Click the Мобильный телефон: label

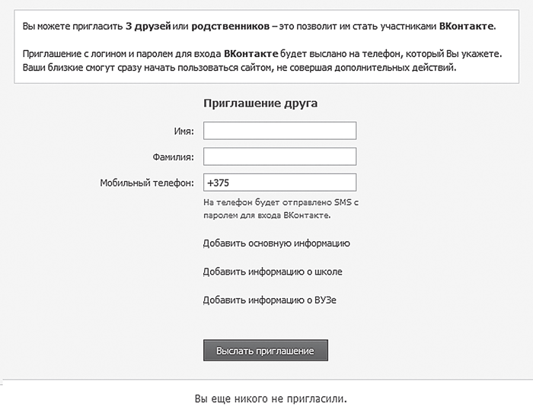pos(147,183)
